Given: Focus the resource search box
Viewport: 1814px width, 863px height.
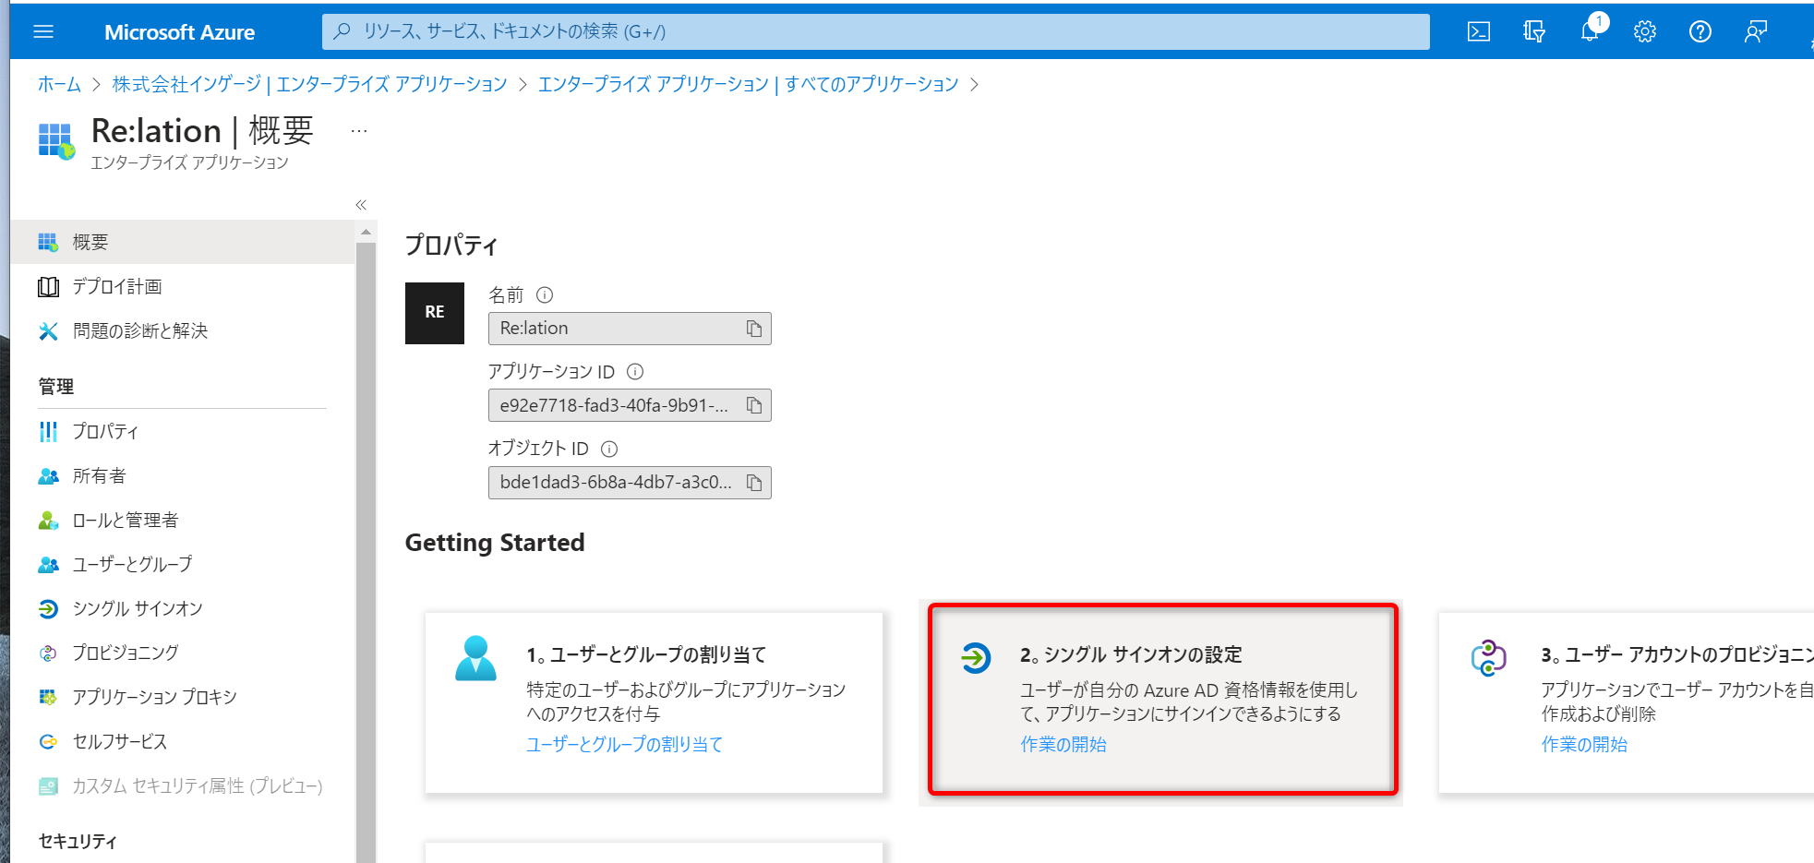Looking at the screenshot, I should point(875,31).
